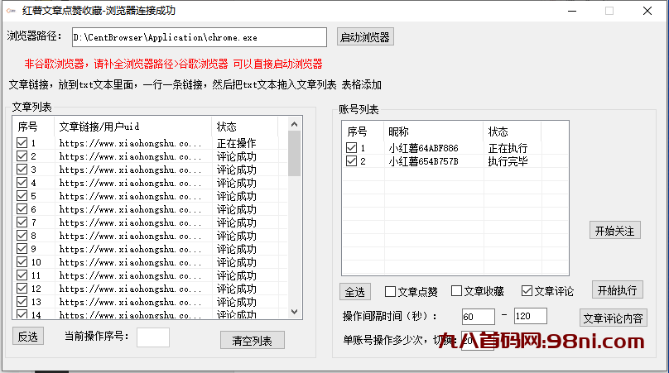Uncheck account 2 小红薯654B757B checkbox
Image resolution: width=669 pixels, height=373 pixels.
coord(351,160)
